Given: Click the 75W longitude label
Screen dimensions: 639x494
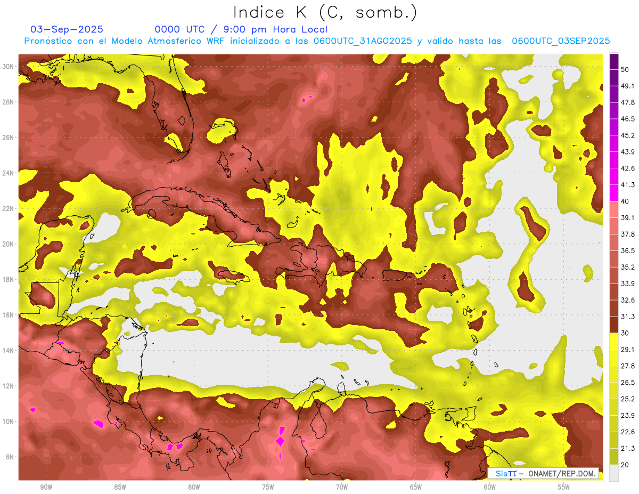Looking at the screenshot, I should pos(268,487).
